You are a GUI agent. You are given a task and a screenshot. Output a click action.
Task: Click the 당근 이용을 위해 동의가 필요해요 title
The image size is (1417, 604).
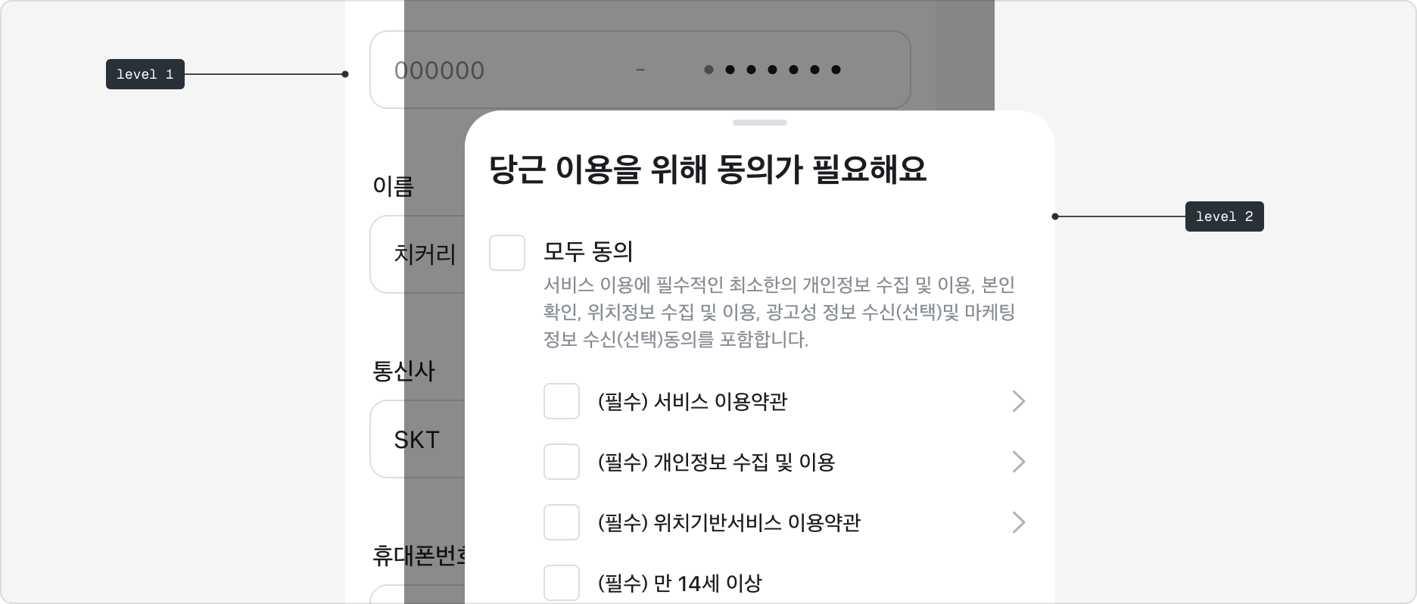coord(710,170)
